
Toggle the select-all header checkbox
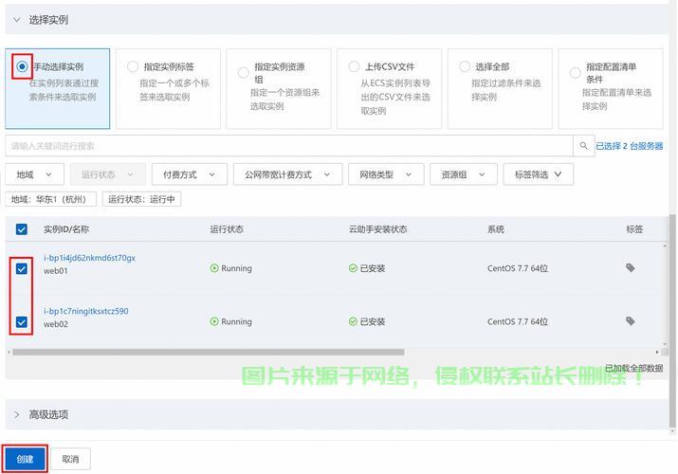coord(22,229)
